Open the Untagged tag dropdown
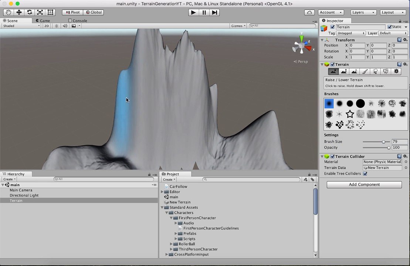 [x=350, y=33]
